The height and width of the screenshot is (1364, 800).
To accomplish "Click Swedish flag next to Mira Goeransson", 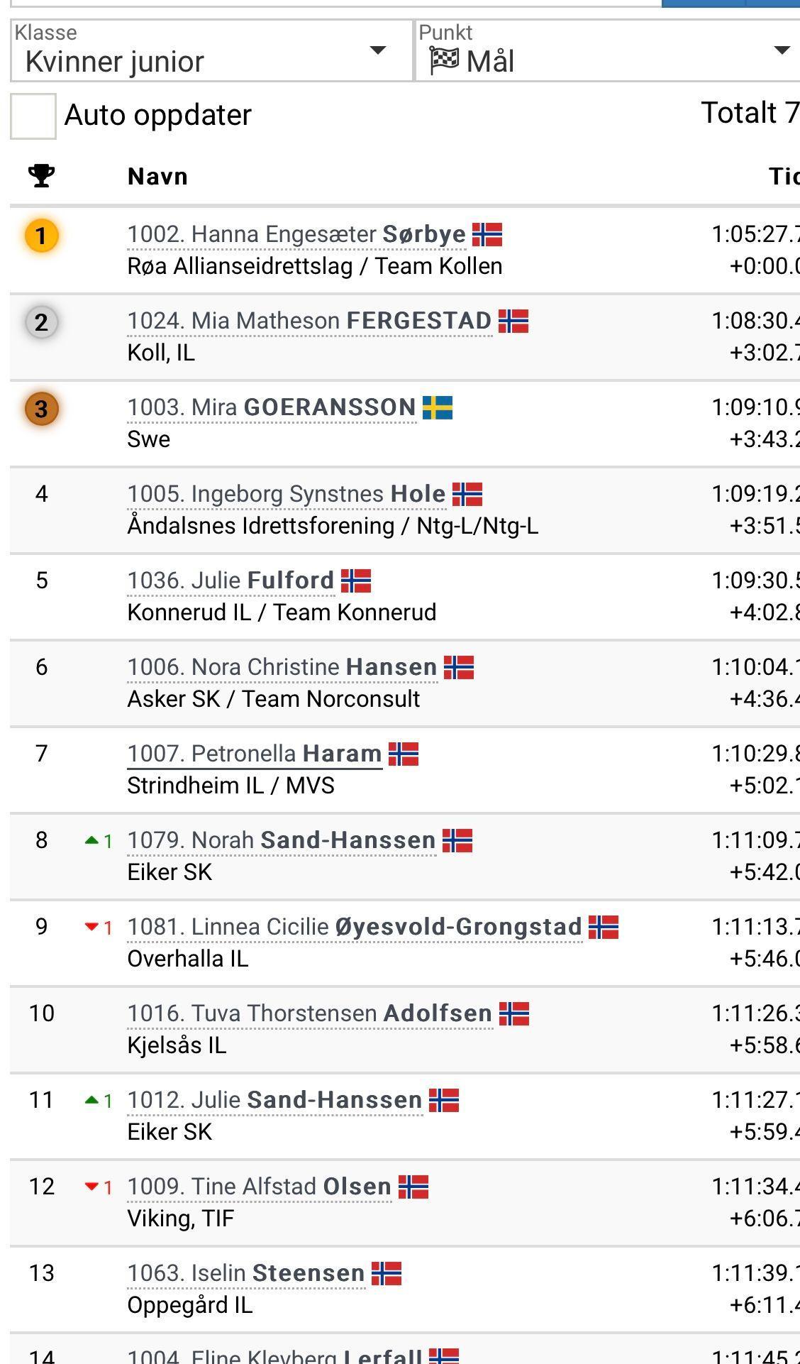I will click(438, 407).
